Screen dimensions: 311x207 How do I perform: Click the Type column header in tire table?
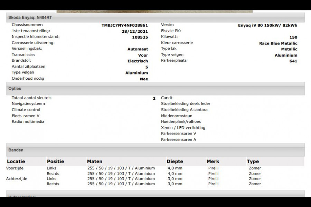click(x=253, y=161)
